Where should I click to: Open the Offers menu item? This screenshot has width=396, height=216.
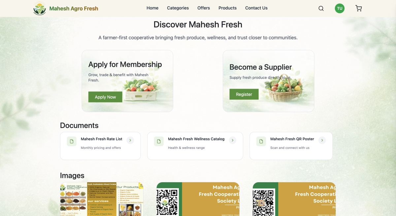tap(204, 8)
